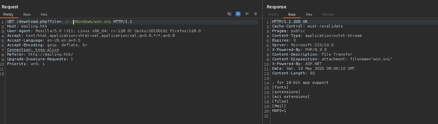Switch to the Request Hex tab
The height and width of the screenshot is (124, 438).
point(44,14)
